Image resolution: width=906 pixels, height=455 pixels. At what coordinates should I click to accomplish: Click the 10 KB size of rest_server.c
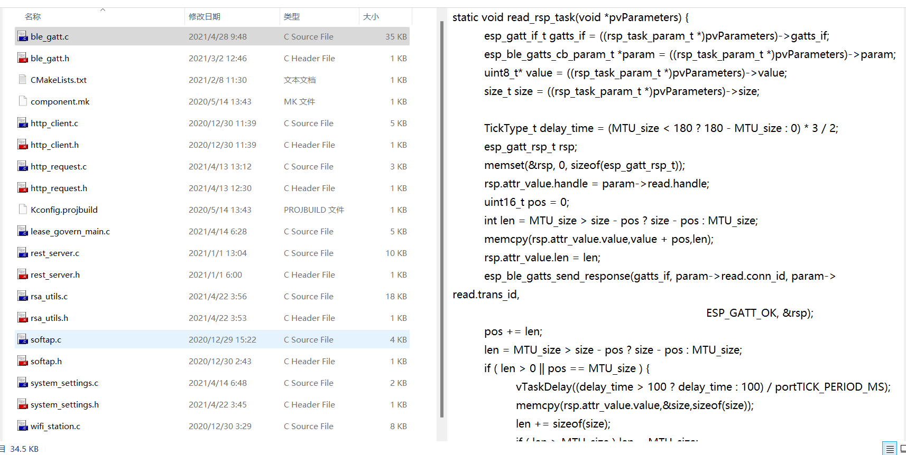click(396, 253)
